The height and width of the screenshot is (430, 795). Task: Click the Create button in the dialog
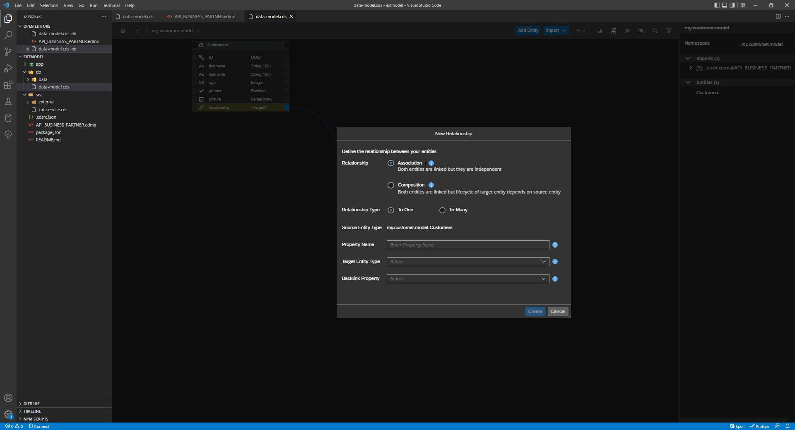535,311
